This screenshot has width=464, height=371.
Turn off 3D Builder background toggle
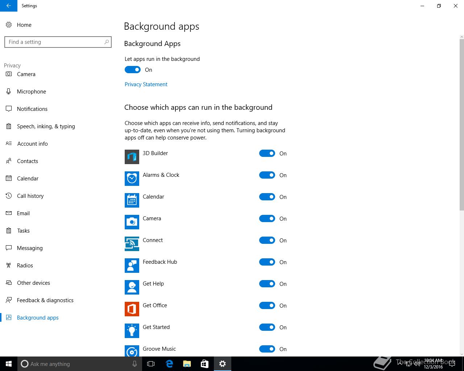[x=267, y=153]
